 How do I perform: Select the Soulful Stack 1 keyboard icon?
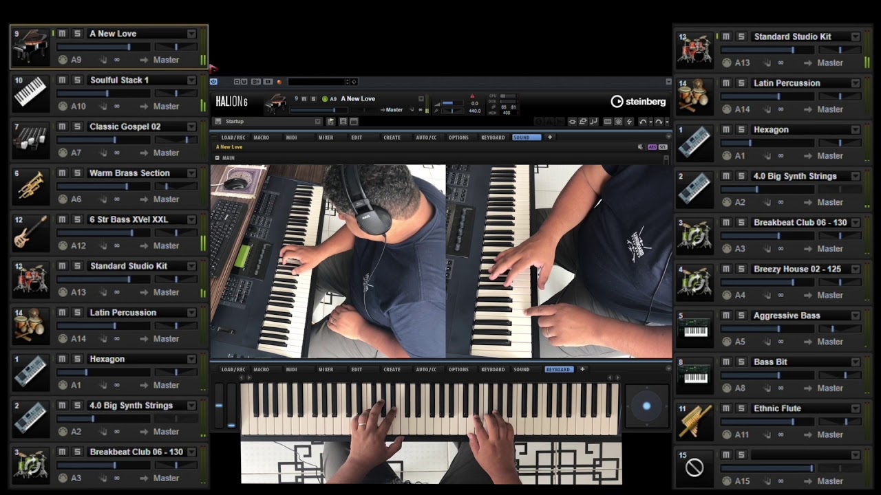(31, 93)
